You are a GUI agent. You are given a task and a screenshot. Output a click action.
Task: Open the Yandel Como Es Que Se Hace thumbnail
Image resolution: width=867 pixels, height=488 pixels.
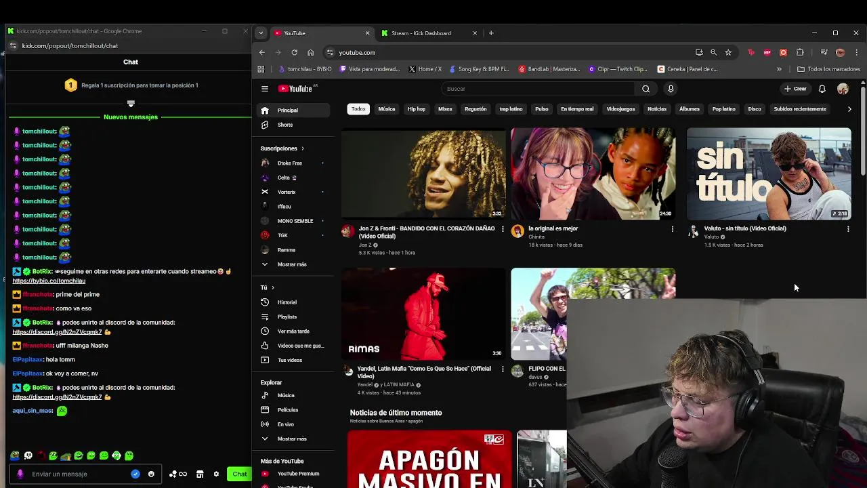pos(423,314)
